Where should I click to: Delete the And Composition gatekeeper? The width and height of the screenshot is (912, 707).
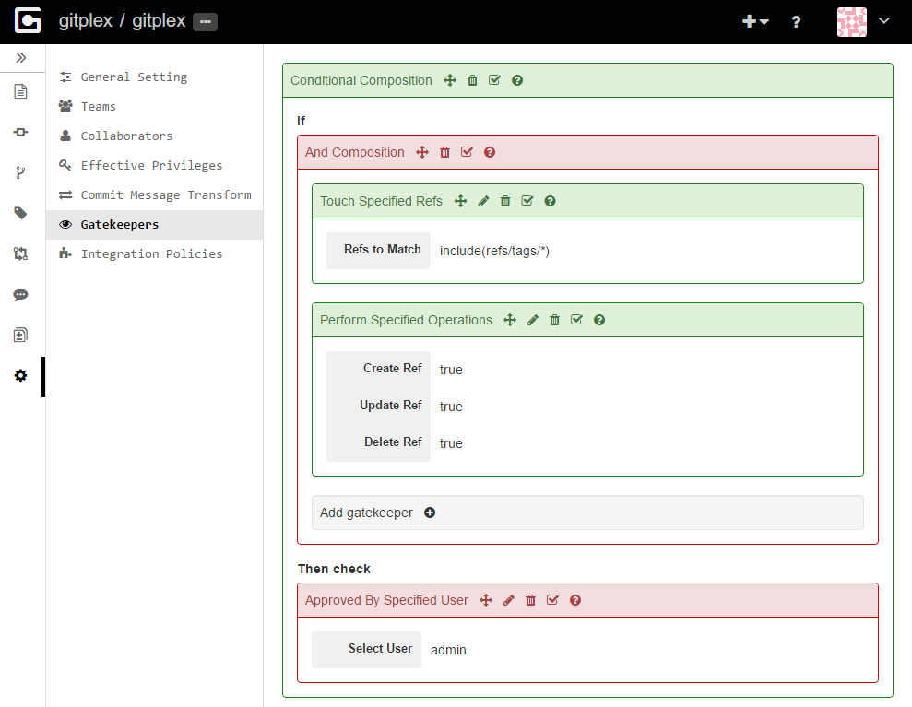(445, 152)
